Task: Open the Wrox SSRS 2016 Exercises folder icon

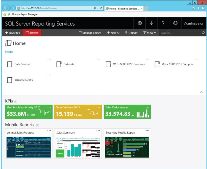Action: point(108,64)
